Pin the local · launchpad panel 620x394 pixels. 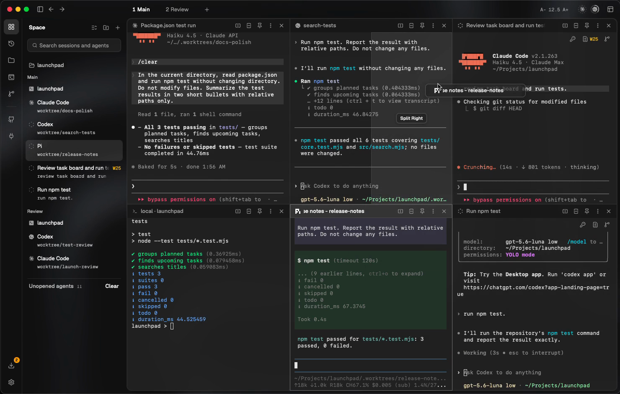[260, 211]
